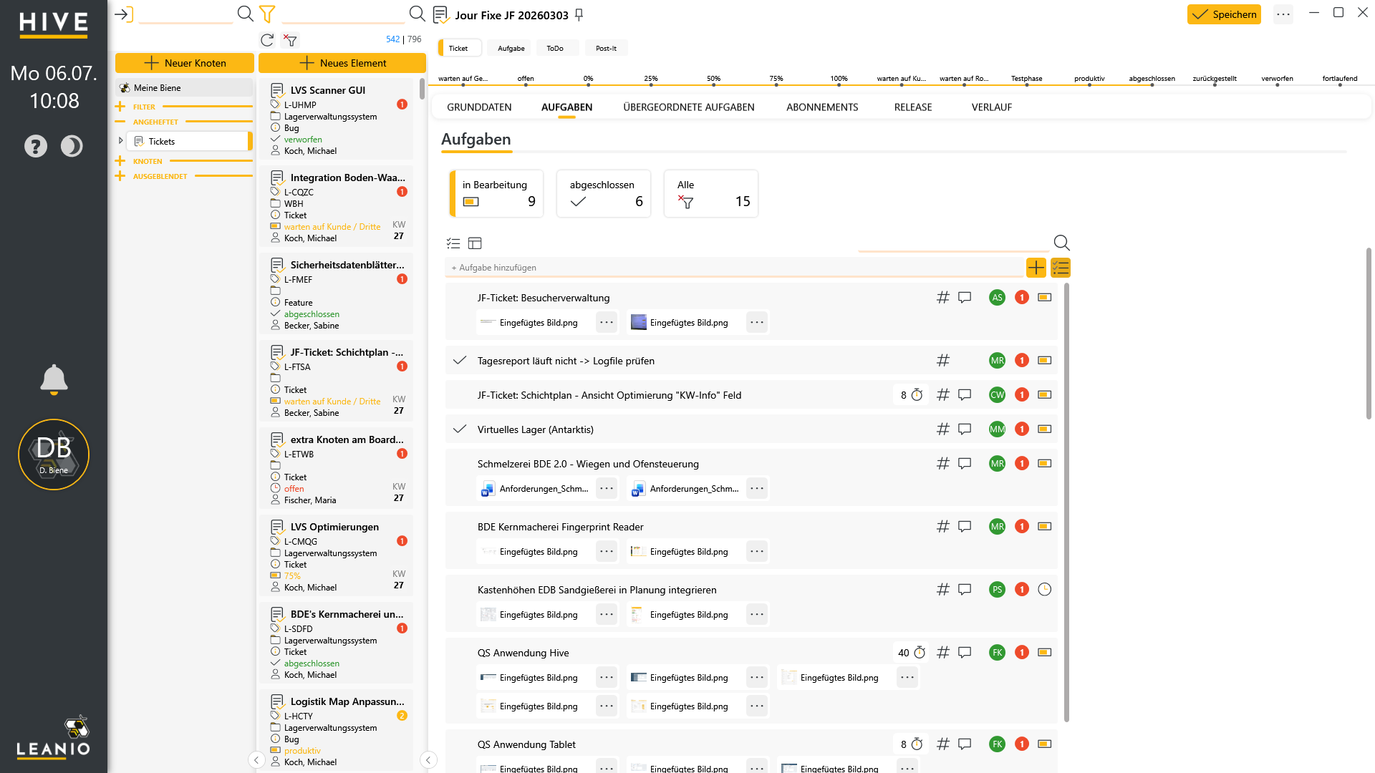Image resolution: width=1375 pixels, height=773 pixels.
Task: Open more options next to Speichern
Action: [x=1283, y=14]
